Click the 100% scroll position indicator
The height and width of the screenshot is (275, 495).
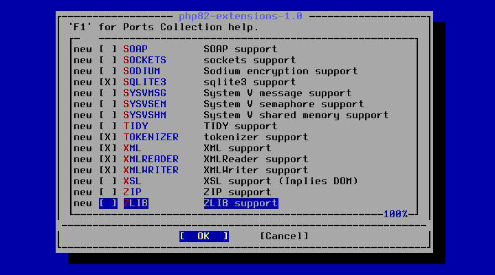coord(395,214)
